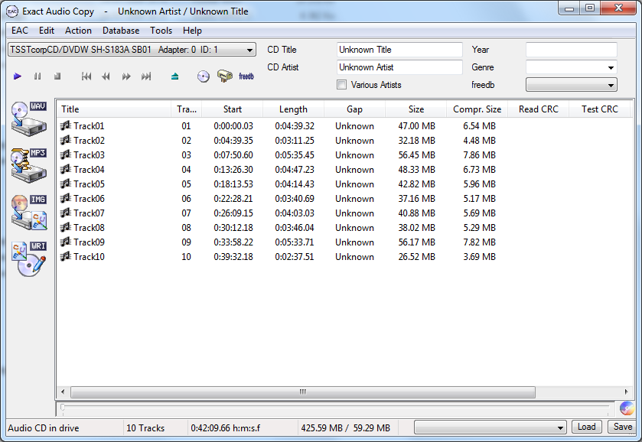Click the Load button
Viewport: 642px width, 442px height.
pos(586,427)
